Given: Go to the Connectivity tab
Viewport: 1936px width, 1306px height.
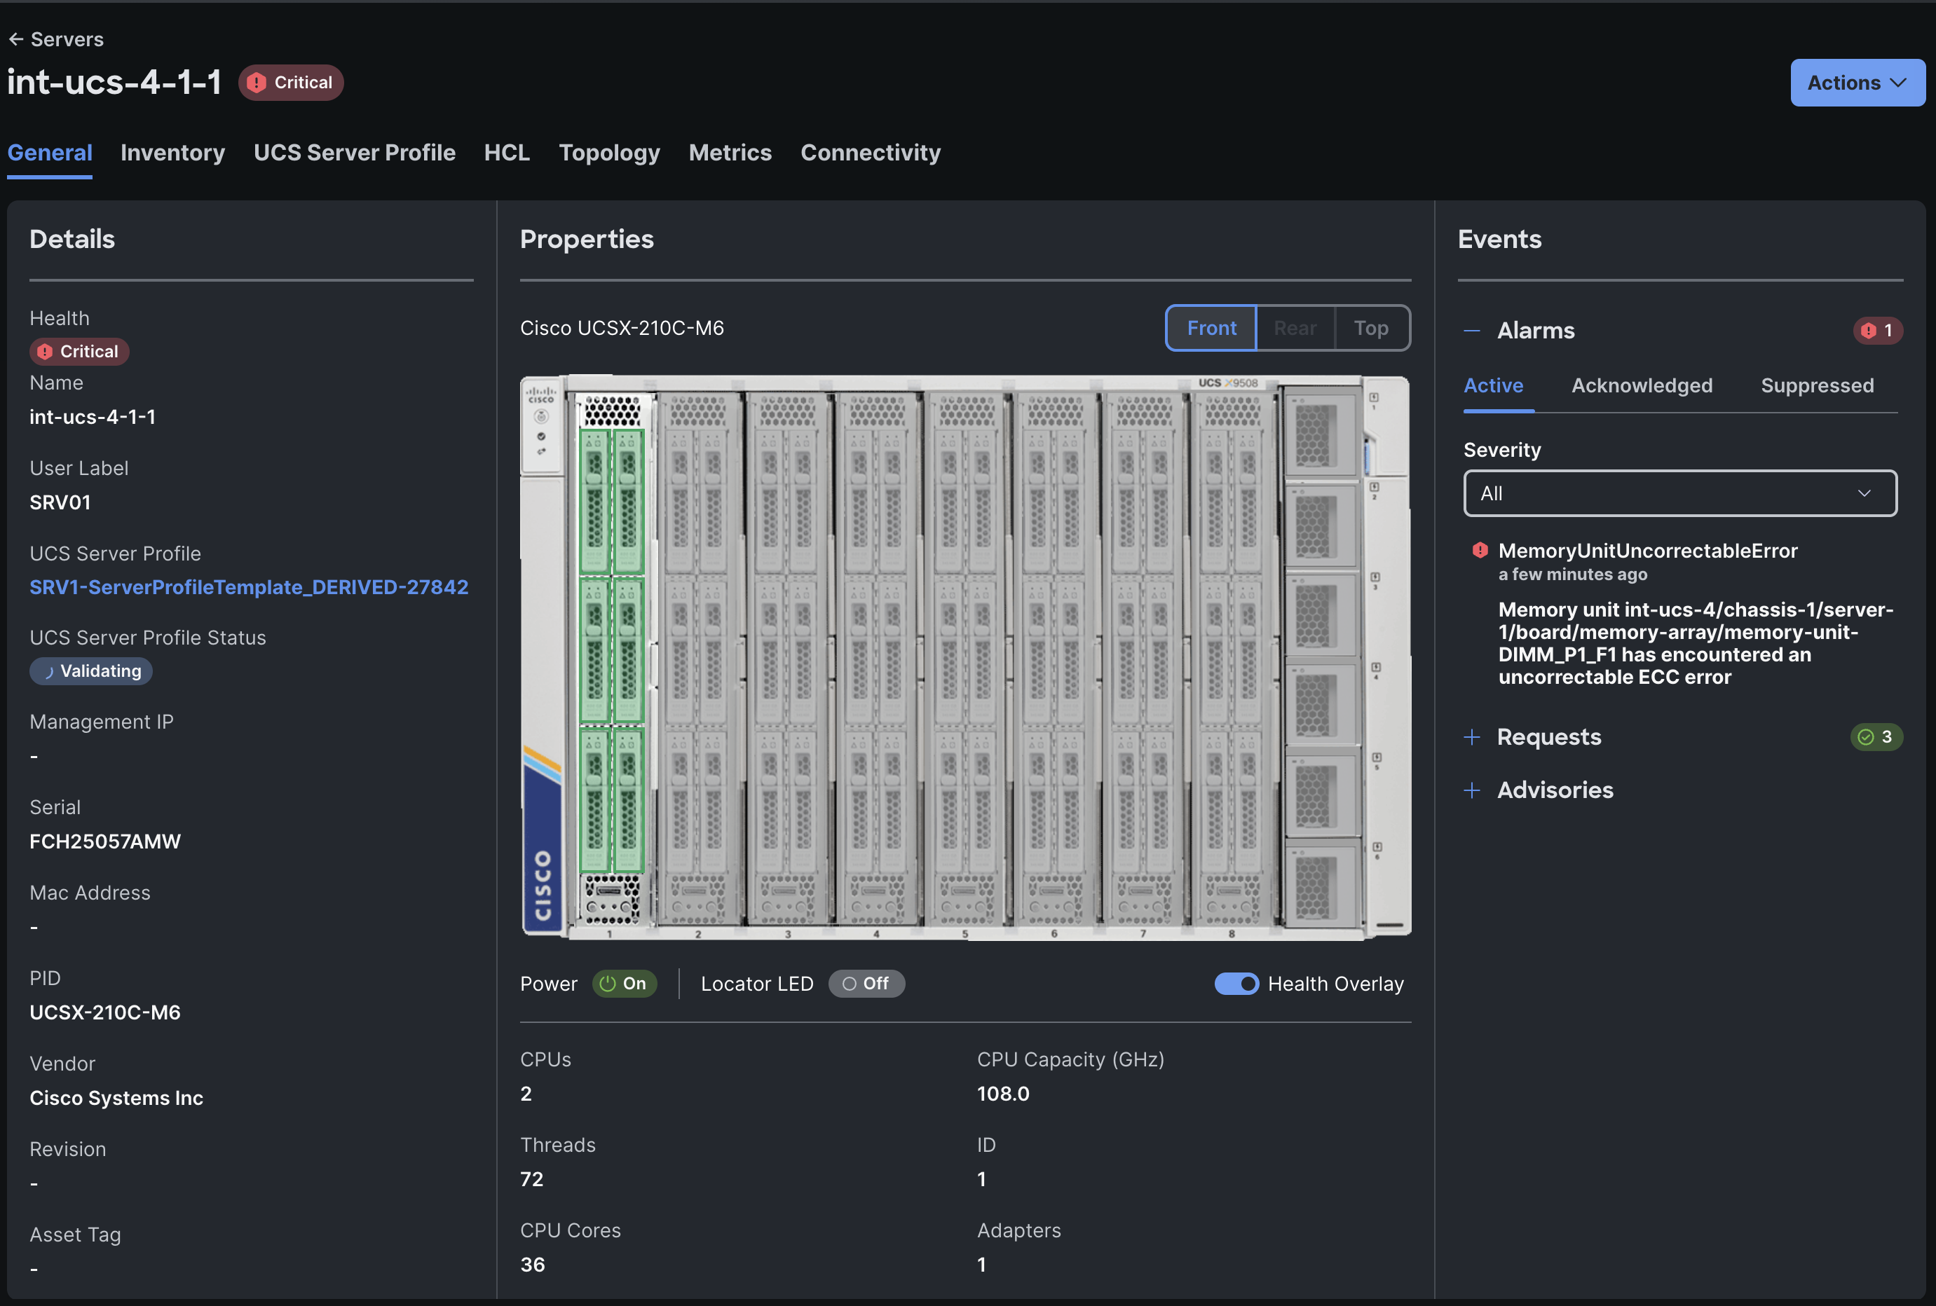Looking at the screenshot, I should tap(870, 153).
